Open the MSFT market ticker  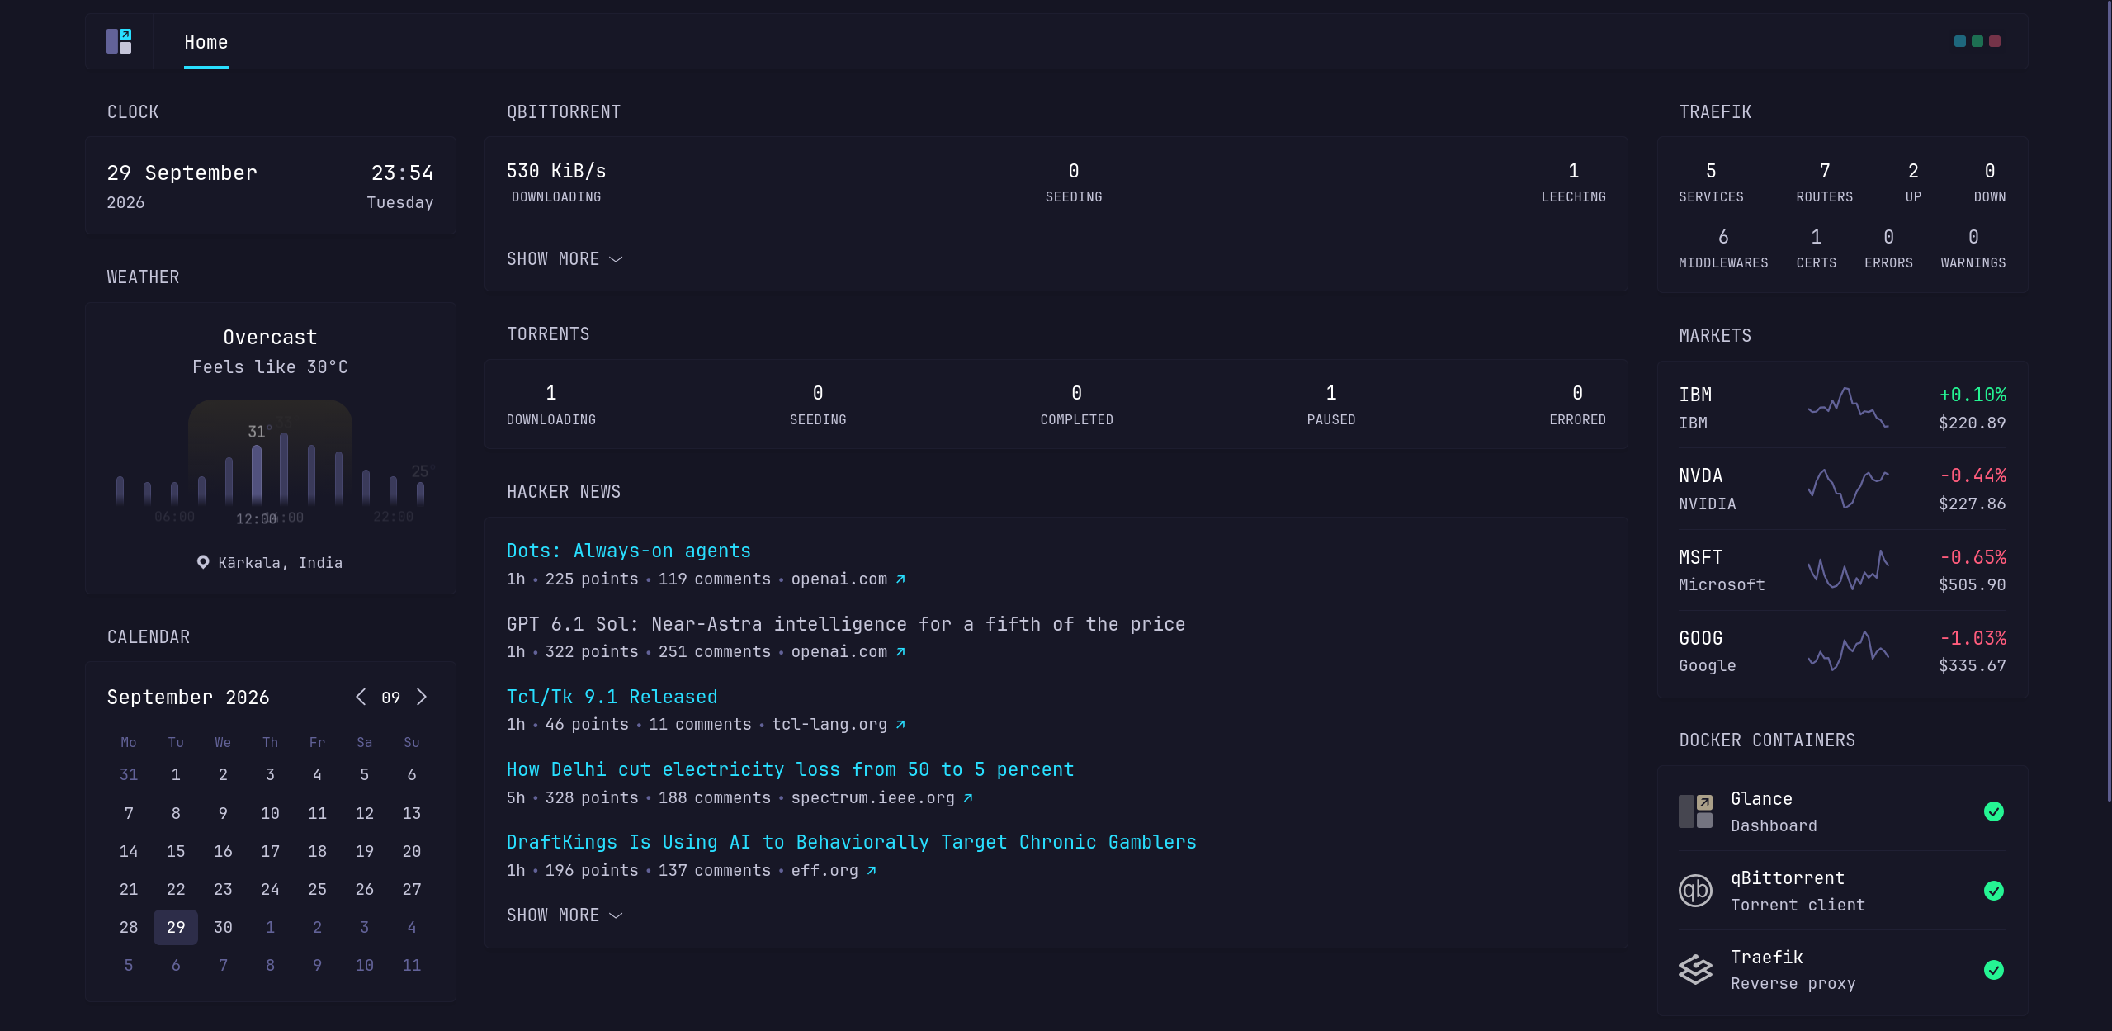coord(1700,557)
